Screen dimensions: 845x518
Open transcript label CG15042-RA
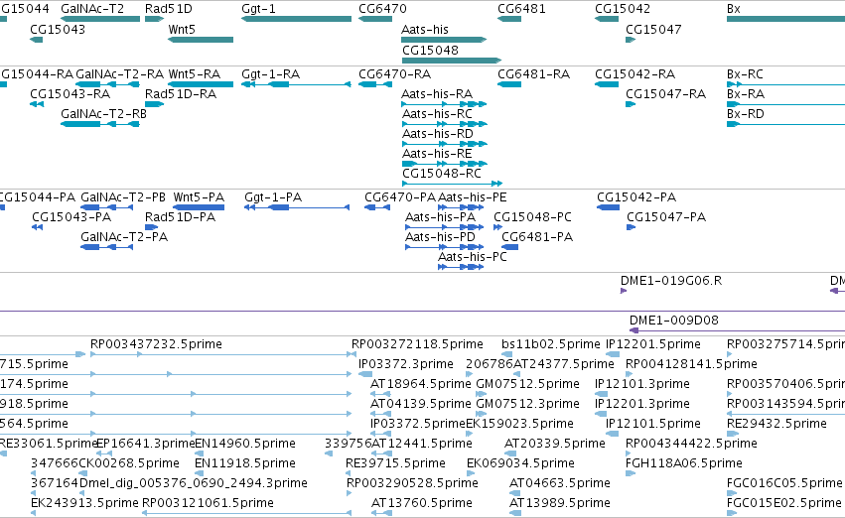[635, 74]
